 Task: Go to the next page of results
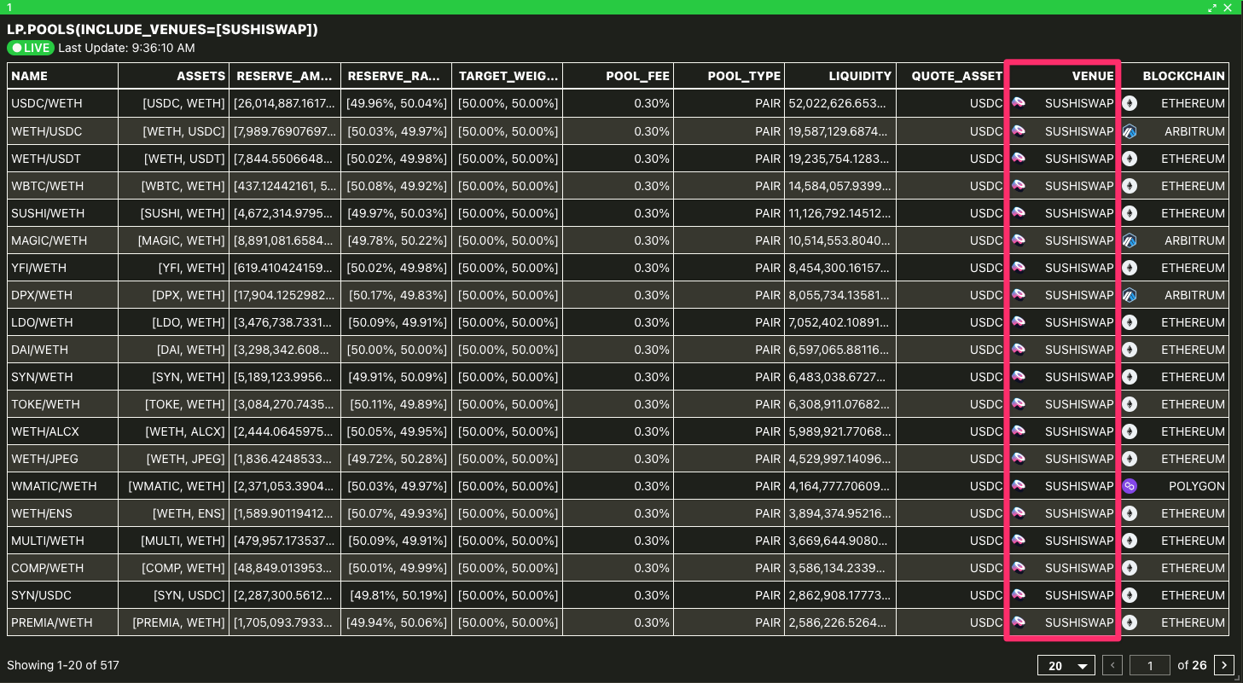pyautogui.click(x=1224, y=665)
